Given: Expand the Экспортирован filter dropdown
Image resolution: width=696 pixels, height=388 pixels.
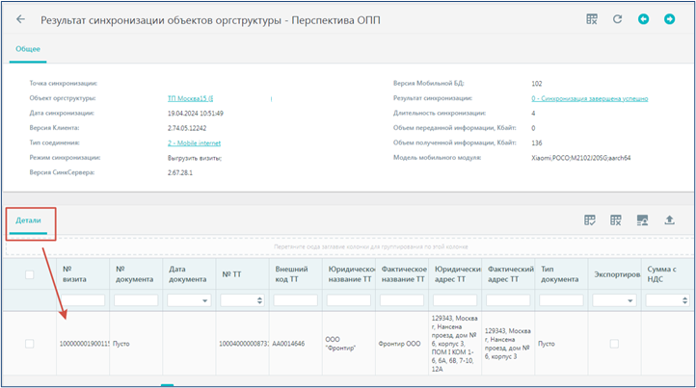Looking at the screenshot, I should pyautogui.click(x=629, y=300).
